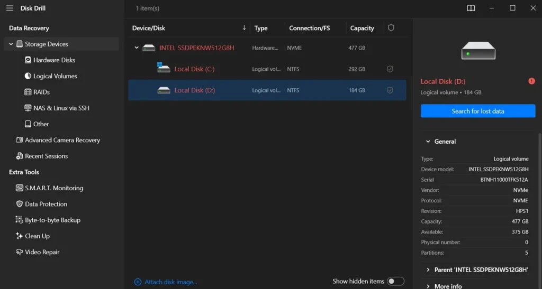Collapse the INTEL SSDPEKNW512G8H disk row
Screen dimensions: 542x289
point(137,48)
